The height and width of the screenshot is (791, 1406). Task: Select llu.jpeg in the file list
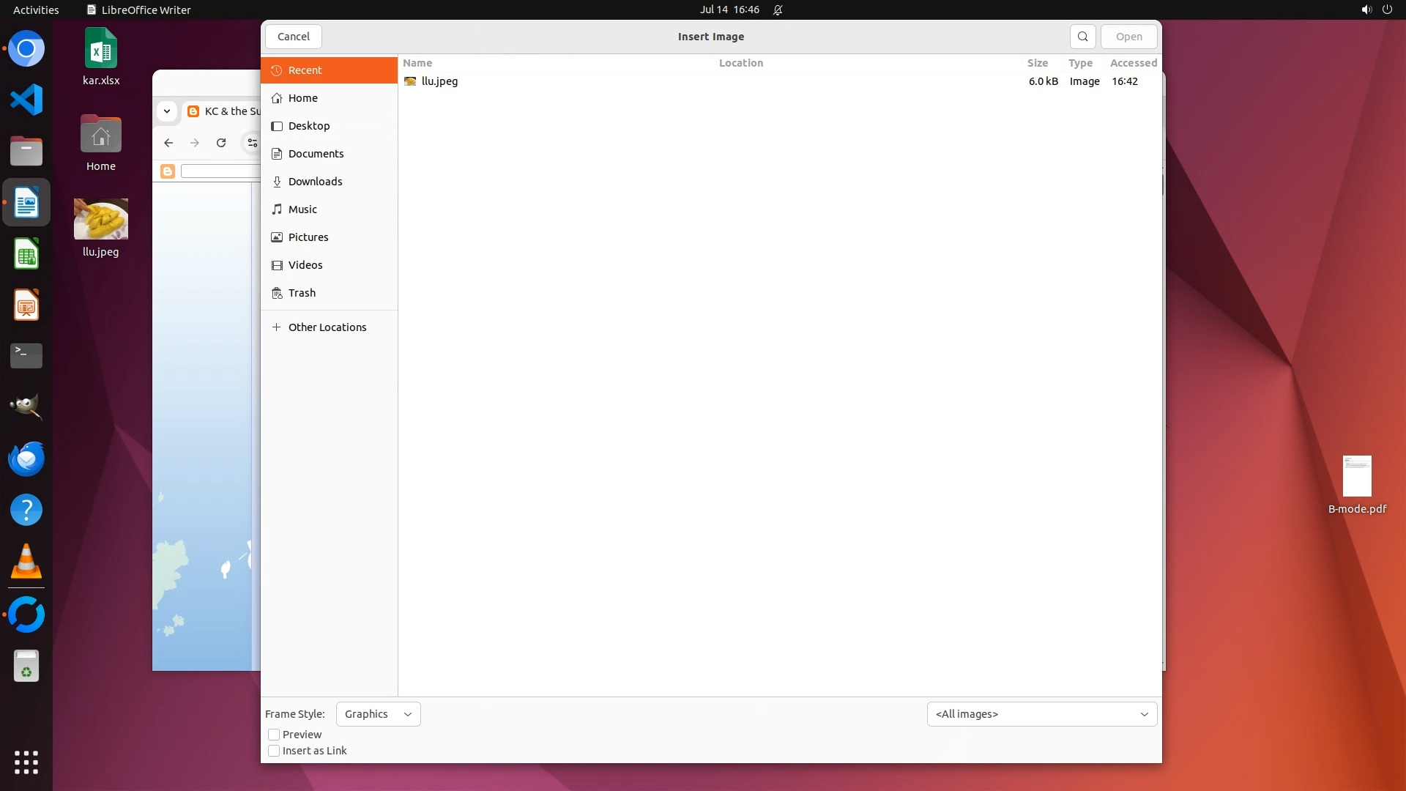[439, 81]
